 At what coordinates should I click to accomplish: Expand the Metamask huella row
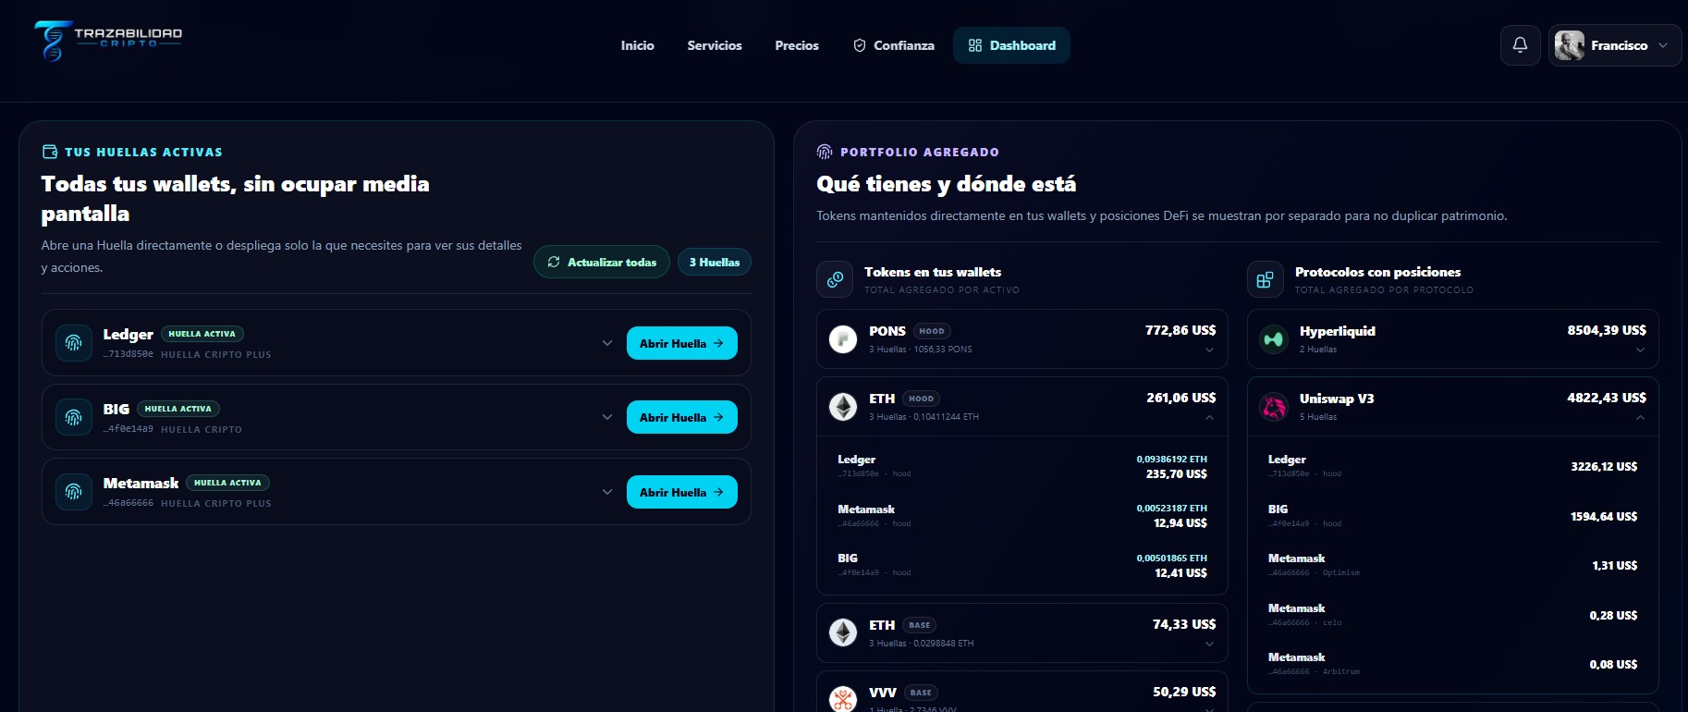(x=607, y=492)
